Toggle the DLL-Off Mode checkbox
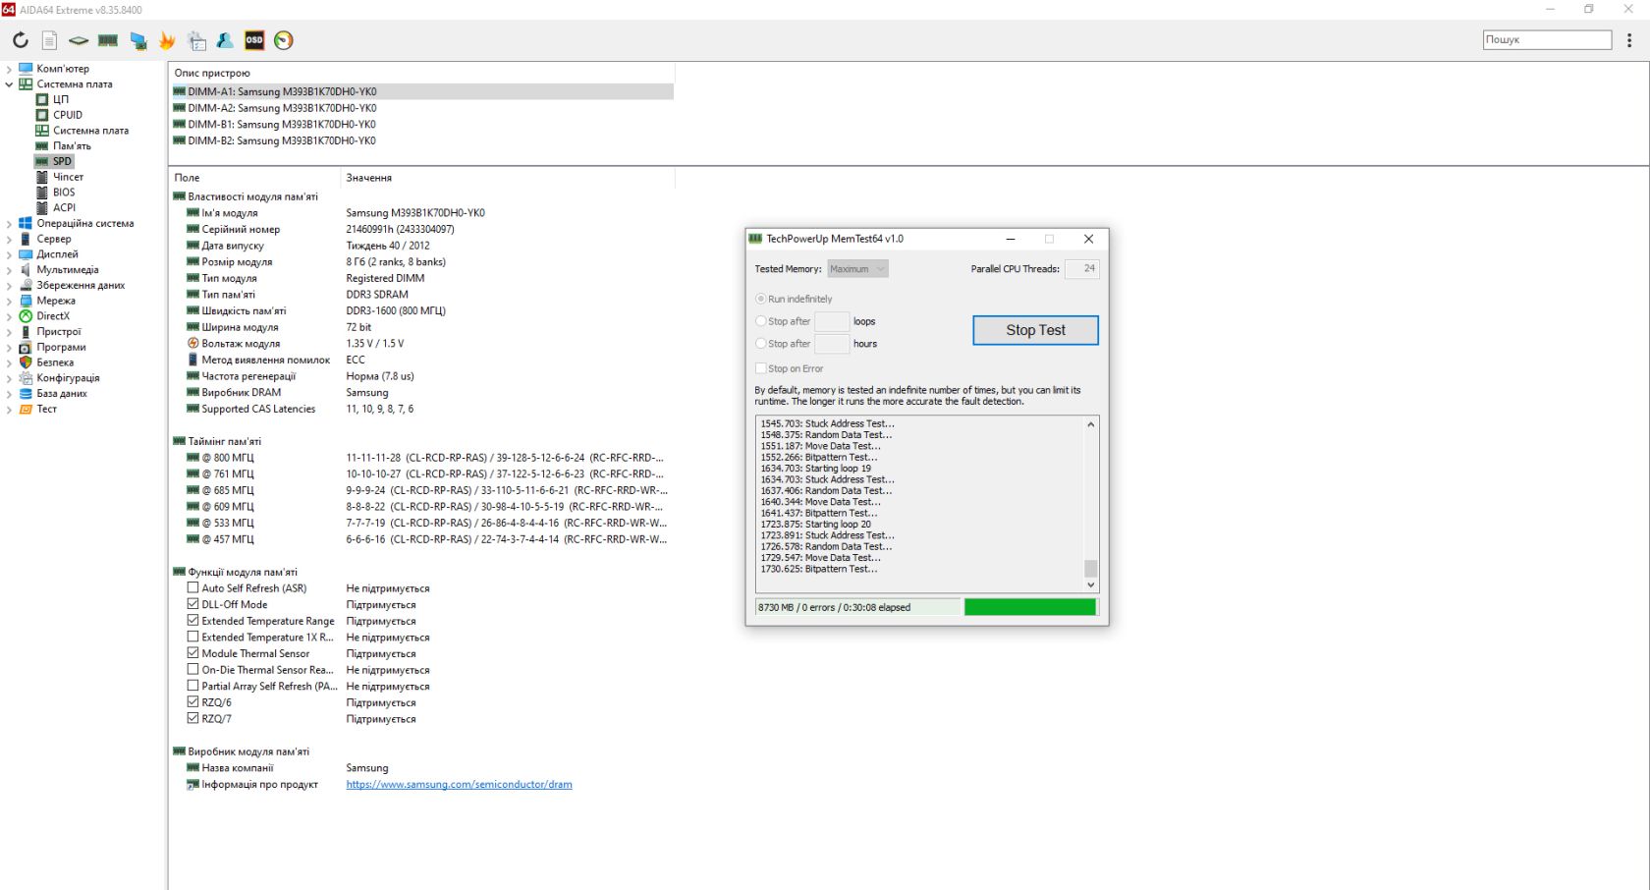Viewport: 1650px width, 890px height. [x=193, y=604]
